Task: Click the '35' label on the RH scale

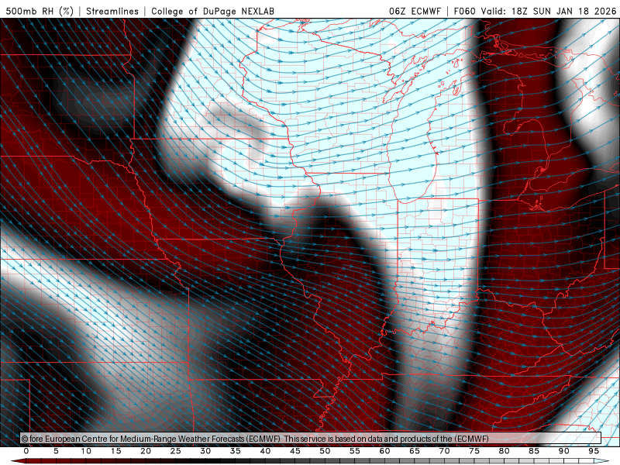Action: point(236,451)
